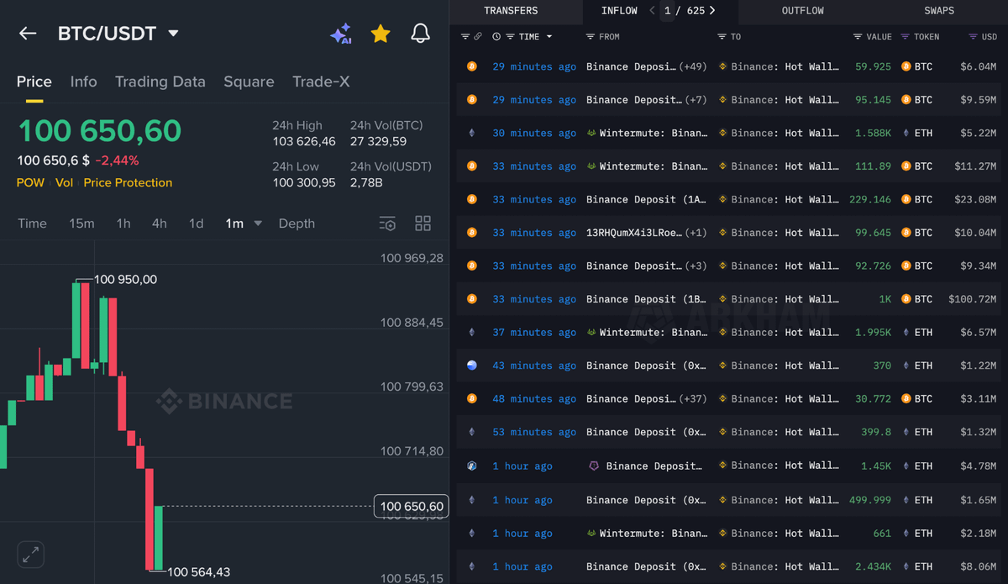Screen dimensions: 1008x584
Task: Open the 1m interval dropdown
Action: pyautogui.click(x=258, y=224)
